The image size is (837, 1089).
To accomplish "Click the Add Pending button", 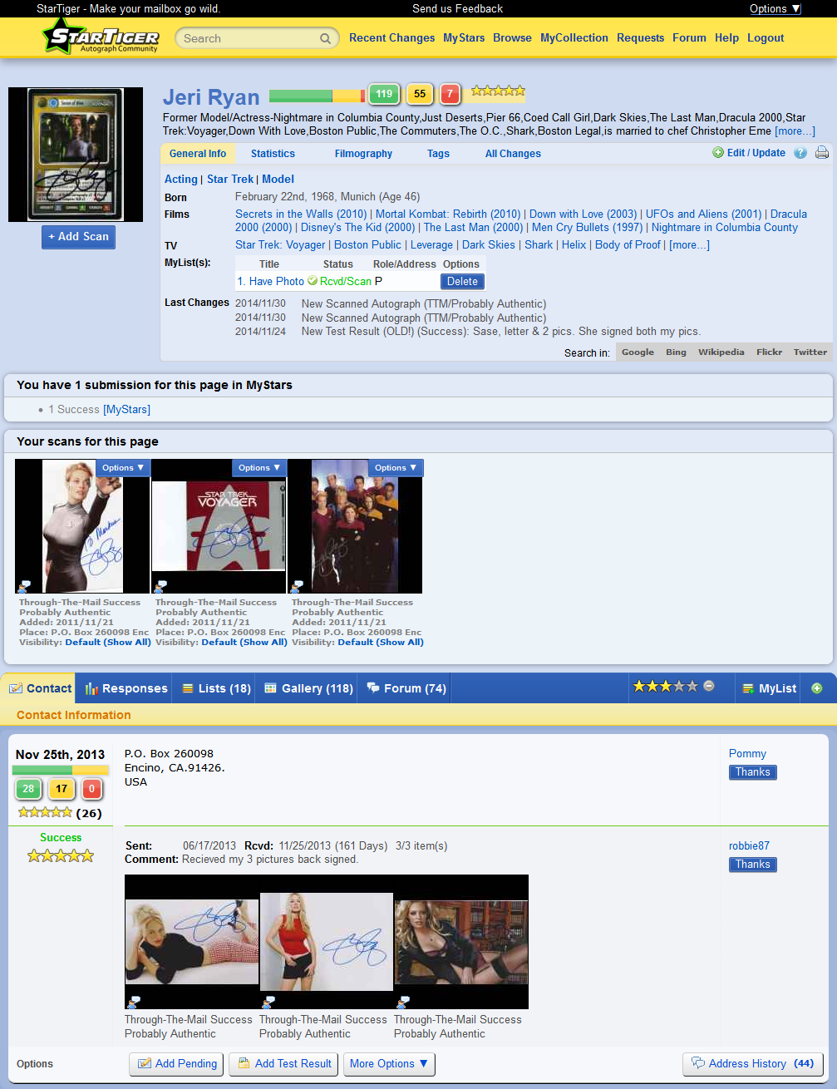I will pyautogui.click(x=177, y=1064).
